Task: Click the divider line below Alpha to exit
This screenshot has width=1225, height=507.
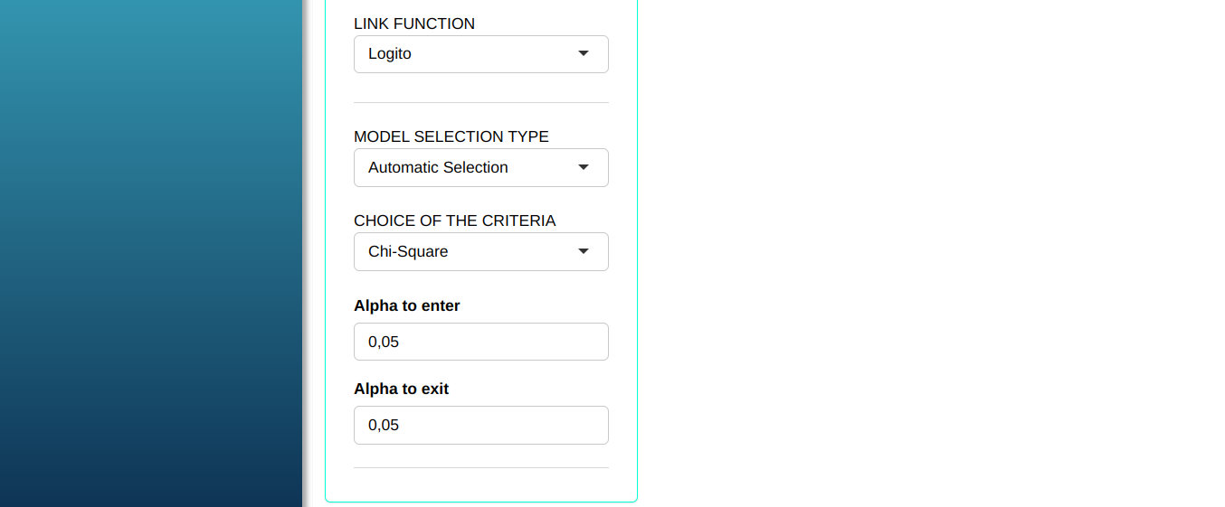Action: click(x=480, y=468)
